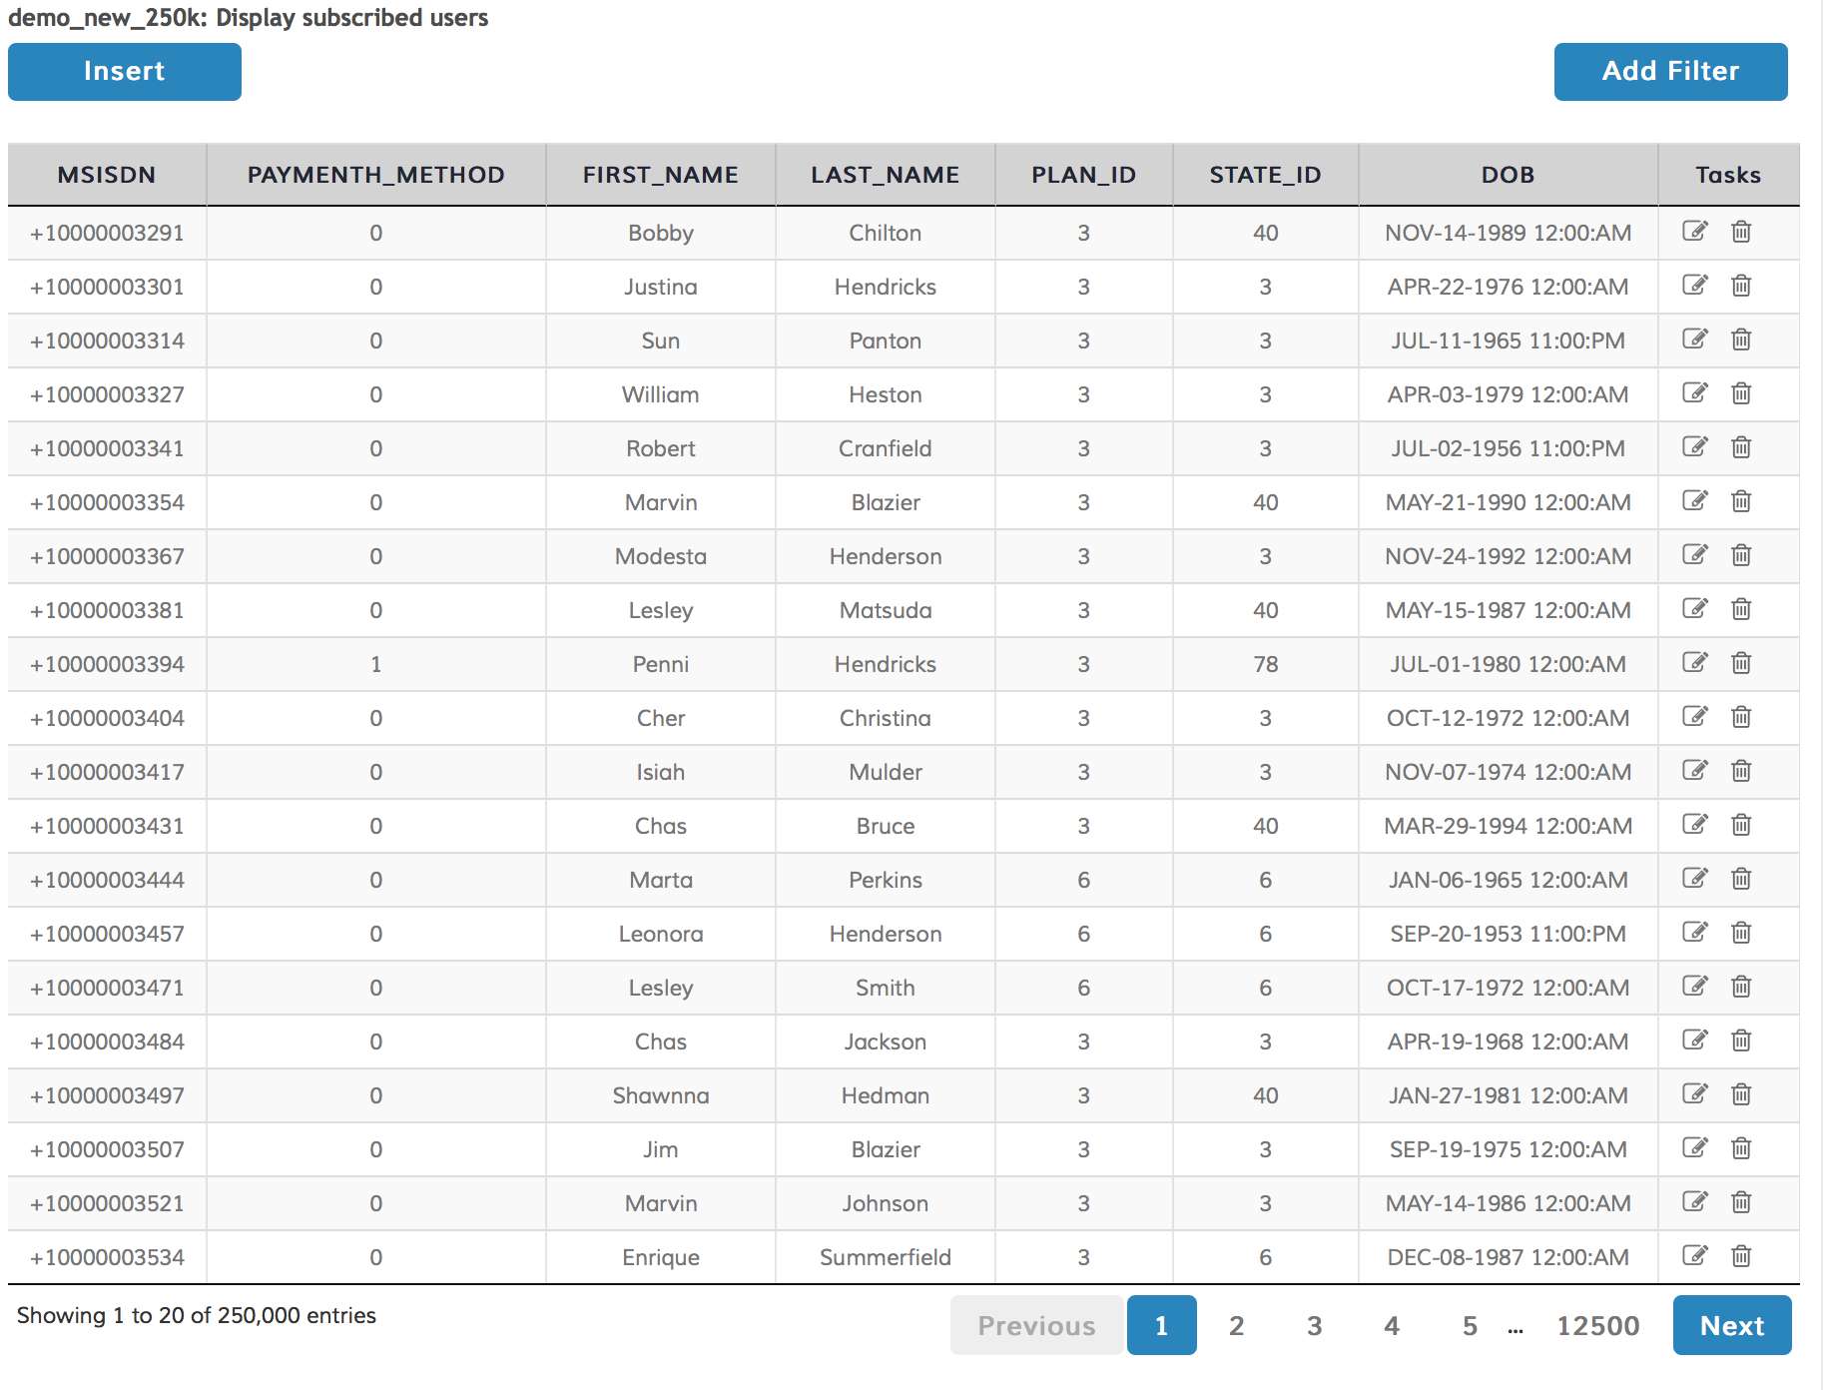Go to the Next page

click(1731, 1325)
